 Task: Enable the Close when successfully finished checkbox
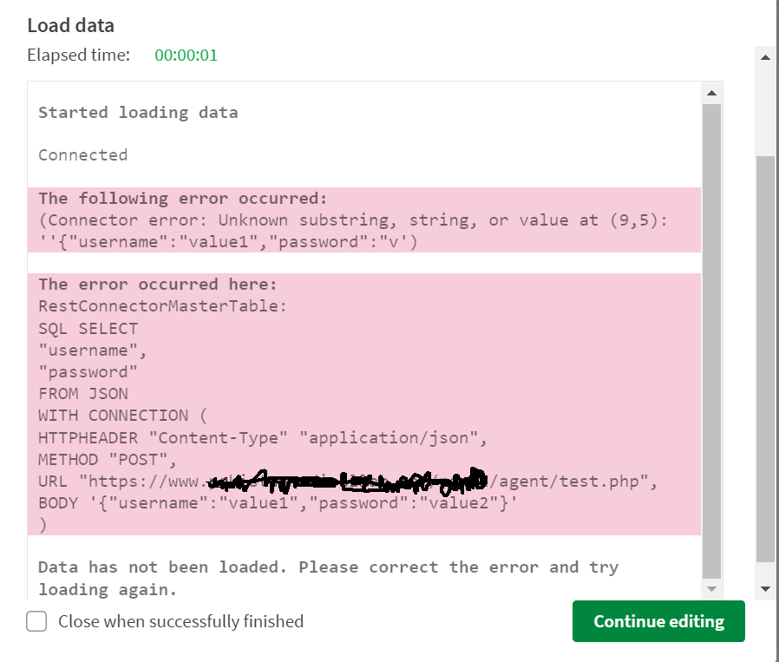36,621
